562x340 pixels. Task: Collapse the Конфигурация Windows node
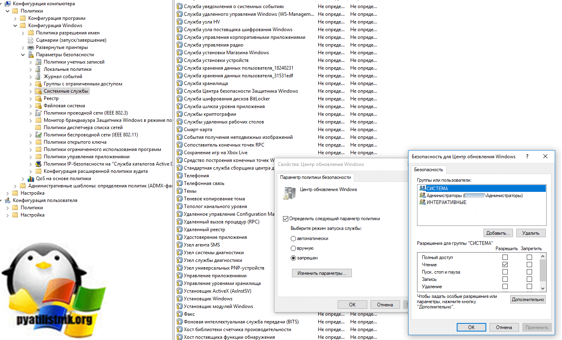pyautogui.click(x=15, y=25)
